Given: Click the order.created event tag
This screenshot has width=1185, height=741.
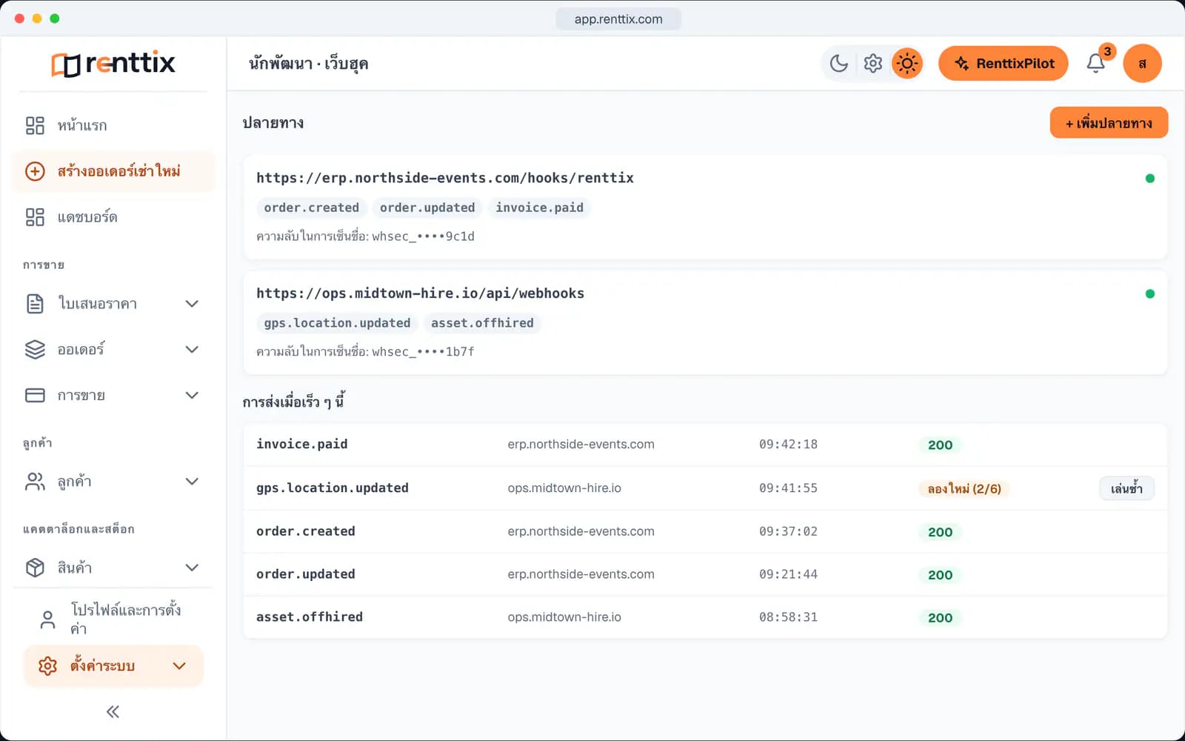Looking at the screenshot, I should click(x=312, y=208).
